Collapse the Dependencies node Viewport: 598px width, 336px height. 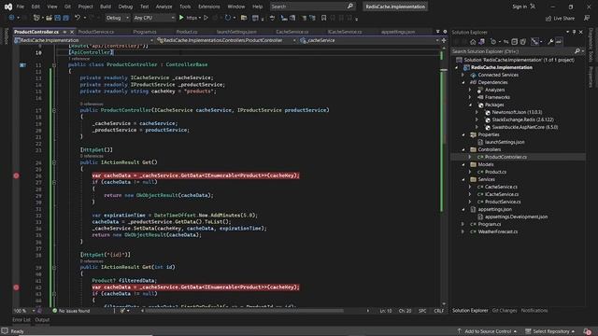463,82
